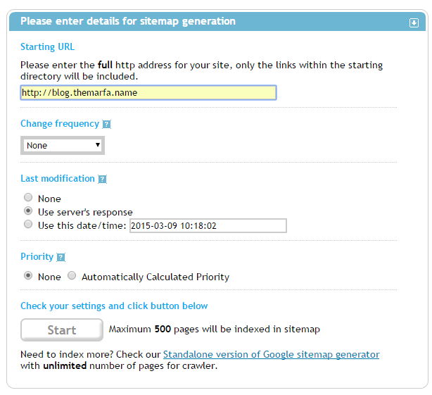The height and width of the screenshot is (395, 432).
Task: Open Priority help question icon
Action: pyautogui.click(x=61, y=257)
